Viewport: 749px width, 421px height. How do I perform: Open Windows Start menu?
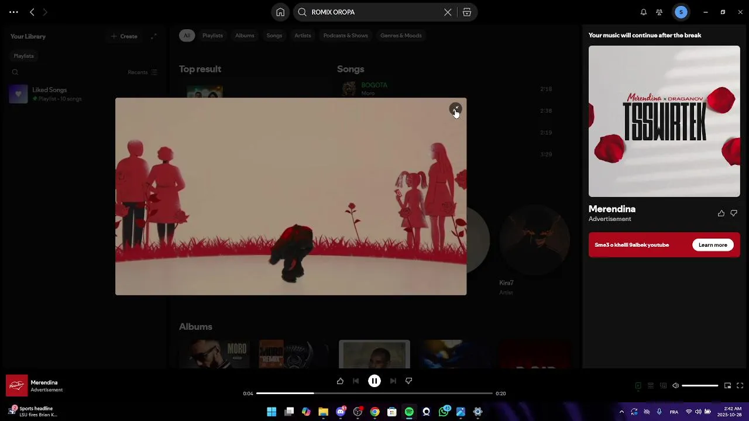(x=272, y=412)
